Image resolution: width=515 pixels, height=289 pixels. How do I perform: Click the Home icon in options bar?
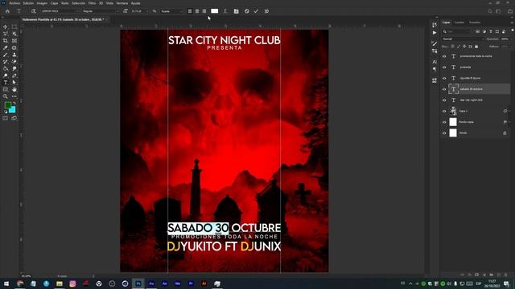click(x=7, y=11)
